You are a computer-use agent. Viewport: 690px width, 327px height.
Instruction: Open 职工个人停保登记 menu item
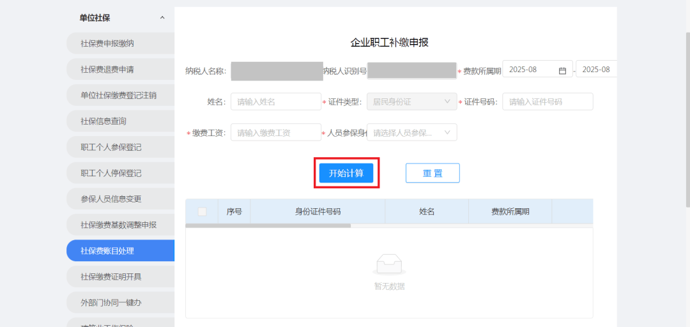[121, 173]
